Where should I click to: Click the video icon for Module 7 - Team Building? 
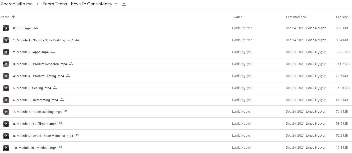point(6,112)
